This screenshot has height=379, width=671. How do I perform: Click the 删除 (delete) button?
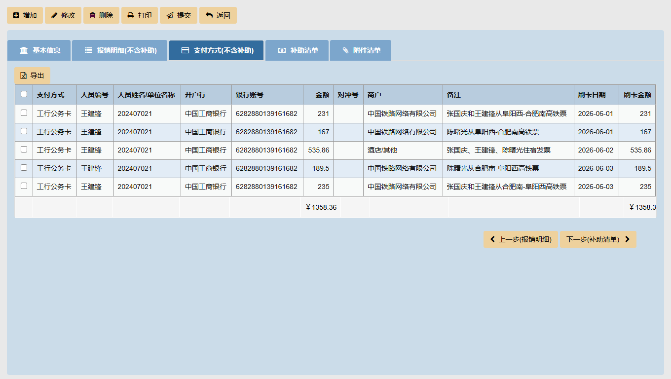(x=101, y=15)
